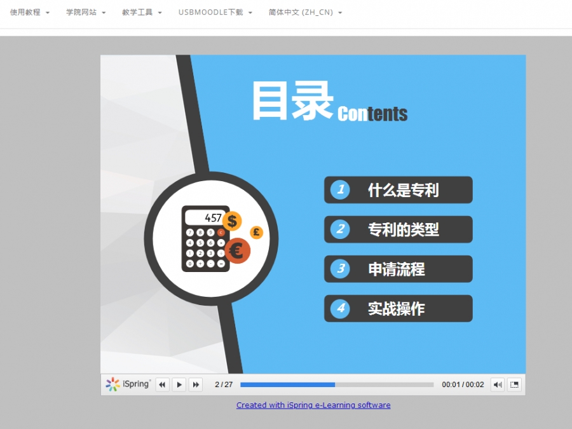572x429 pixels.
Task: Toggle fullscreen presentation view
Action: [514, 385]
